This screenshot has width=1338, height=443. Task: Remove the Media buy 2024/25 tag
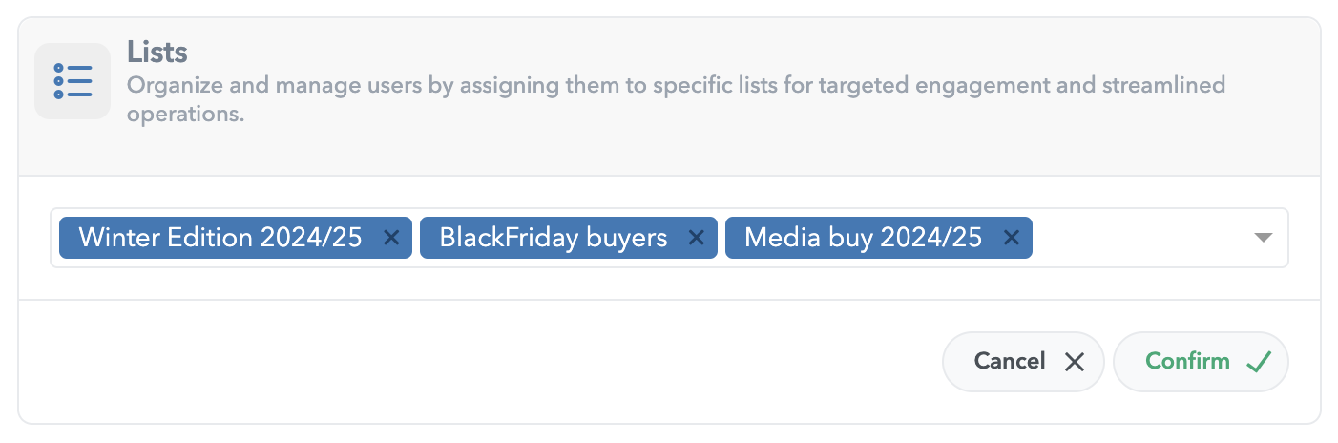click(1012, 238)
